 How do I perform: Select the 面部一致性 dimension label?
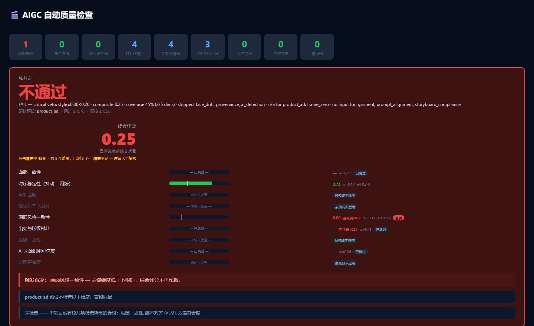click(x=30, y=172)
